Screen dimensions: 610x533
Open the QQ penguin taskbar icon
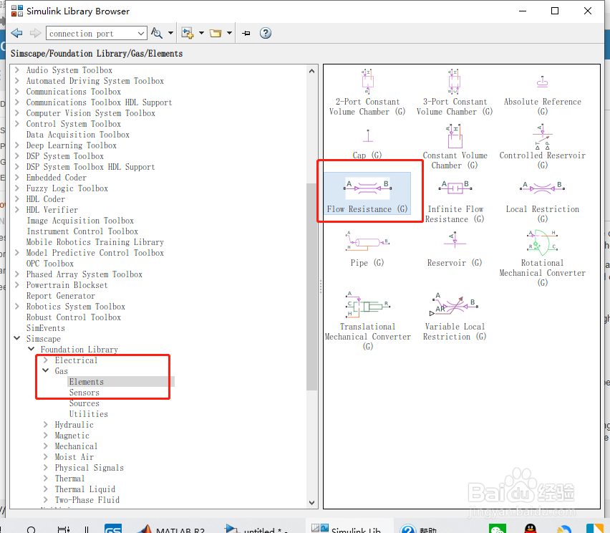point(531,529)
